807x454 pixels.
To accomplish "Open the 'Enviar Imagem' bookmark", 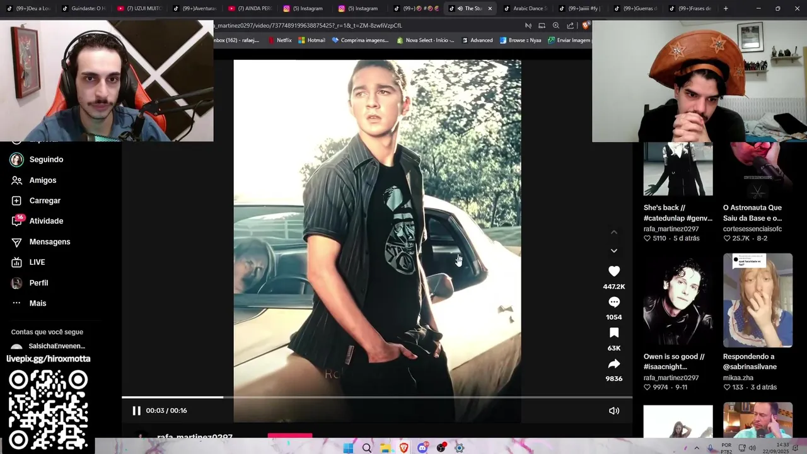I will point(569,40).
